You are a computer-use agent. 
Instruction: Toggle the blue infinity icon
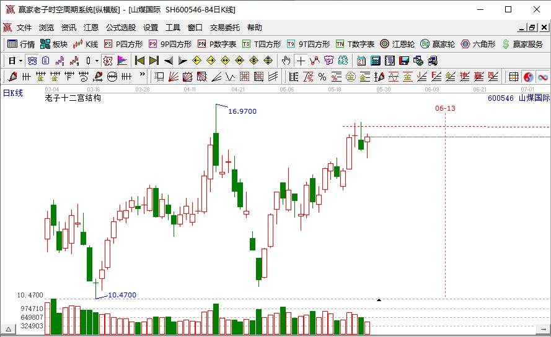click(x=542, y=77)
